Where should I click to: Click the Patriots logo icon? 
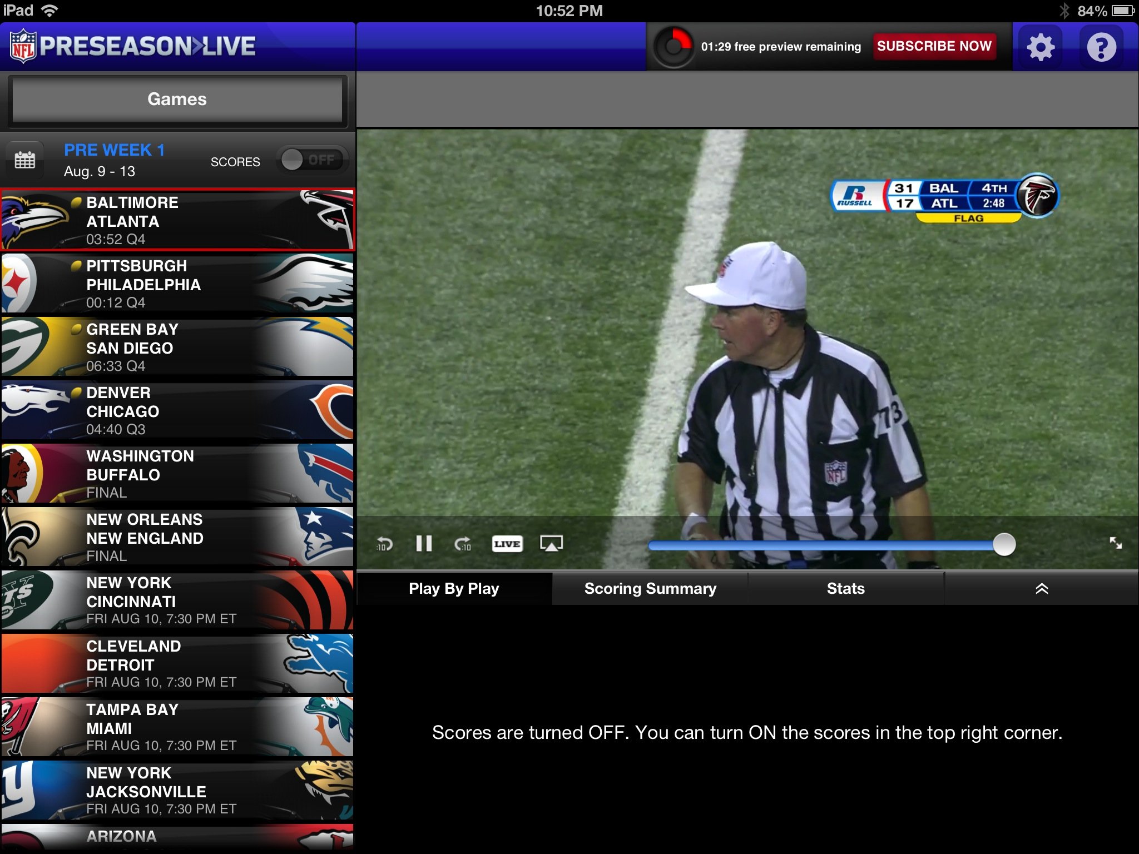click(325, 535)
